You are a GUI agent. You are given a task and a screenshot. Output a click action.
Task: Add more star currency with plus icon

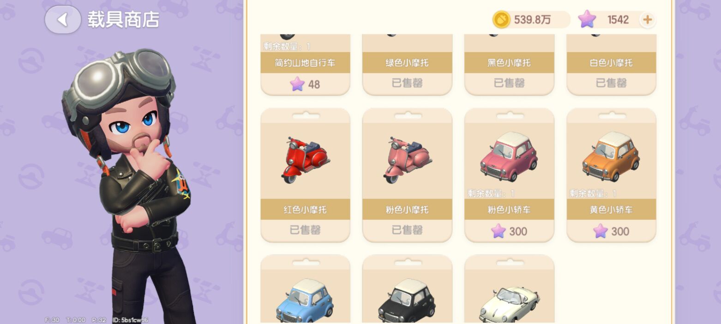648,19
